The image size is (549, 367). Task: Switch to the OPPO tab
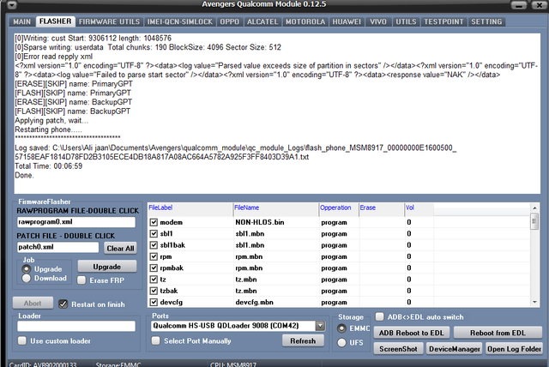click(x=229, y=21)
